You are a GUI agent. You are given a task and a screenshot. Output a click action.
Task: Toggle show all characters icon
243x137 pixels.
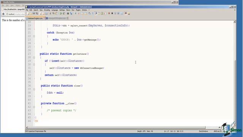tap(93, 14)
